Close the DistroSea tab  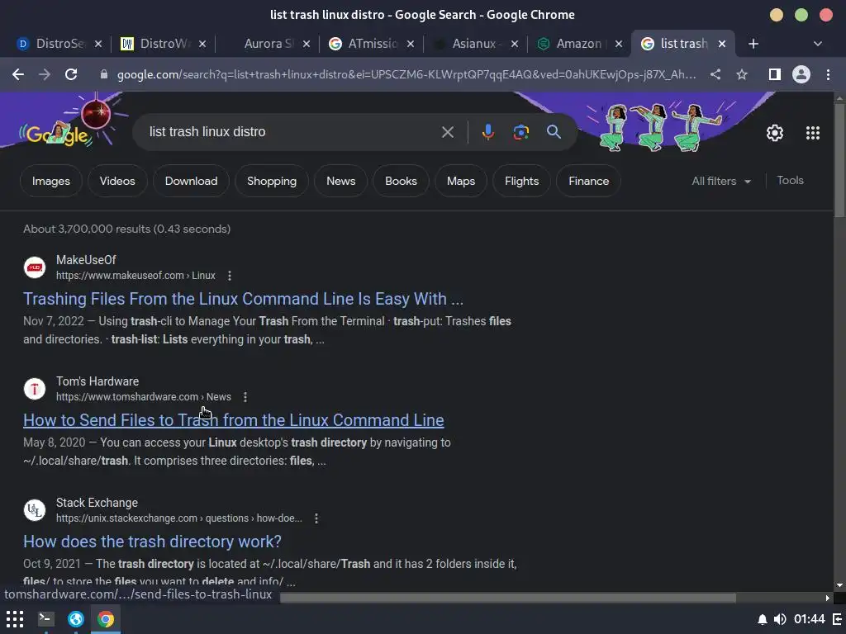pos(98,44)
